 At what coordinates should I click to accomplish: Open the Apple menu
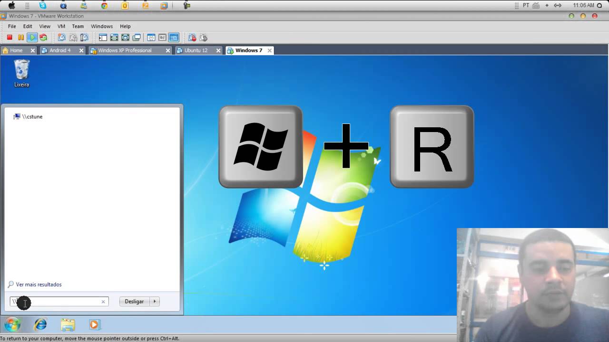12,5
